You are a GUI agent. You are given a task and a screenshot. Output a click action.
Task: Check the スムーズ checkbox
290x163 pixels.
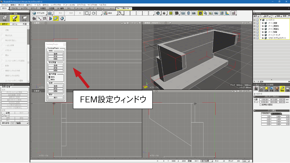pos(2,115)
